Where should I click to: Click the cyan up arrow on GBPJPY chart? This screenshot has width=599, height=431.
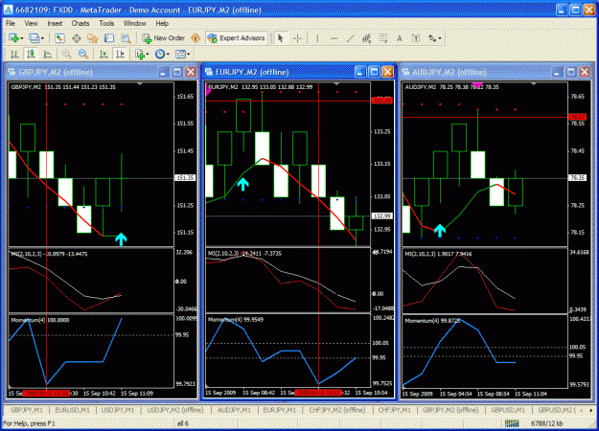tap(121, 239)
